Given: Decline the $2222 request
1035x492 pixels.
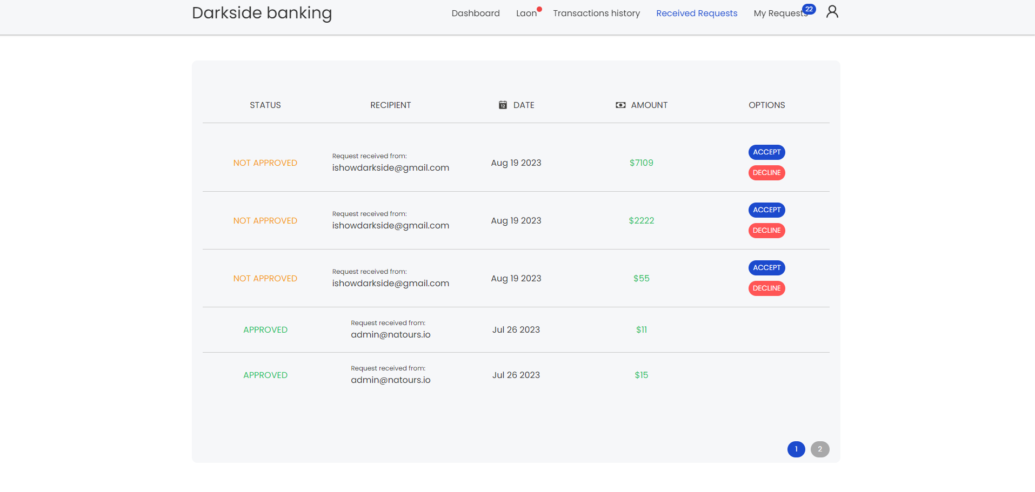Looking at the screenshot, I should (766, 231).
